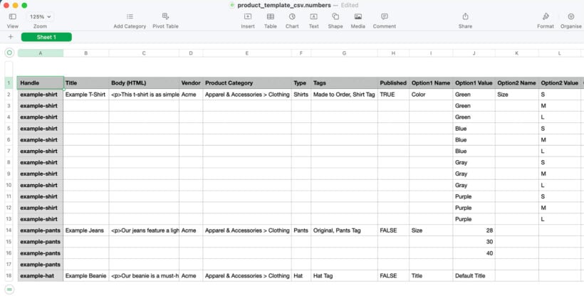This screenshot has width=584, height=303.
Task: Select the Default Title cell
Action: tap(474, 276)
